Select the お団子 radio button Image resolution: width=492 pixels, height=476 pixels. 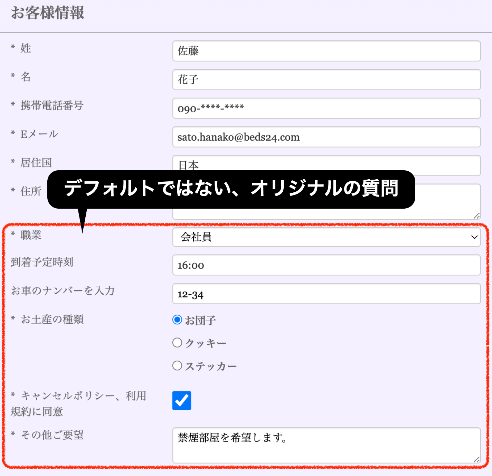click(x=177, y=320)
